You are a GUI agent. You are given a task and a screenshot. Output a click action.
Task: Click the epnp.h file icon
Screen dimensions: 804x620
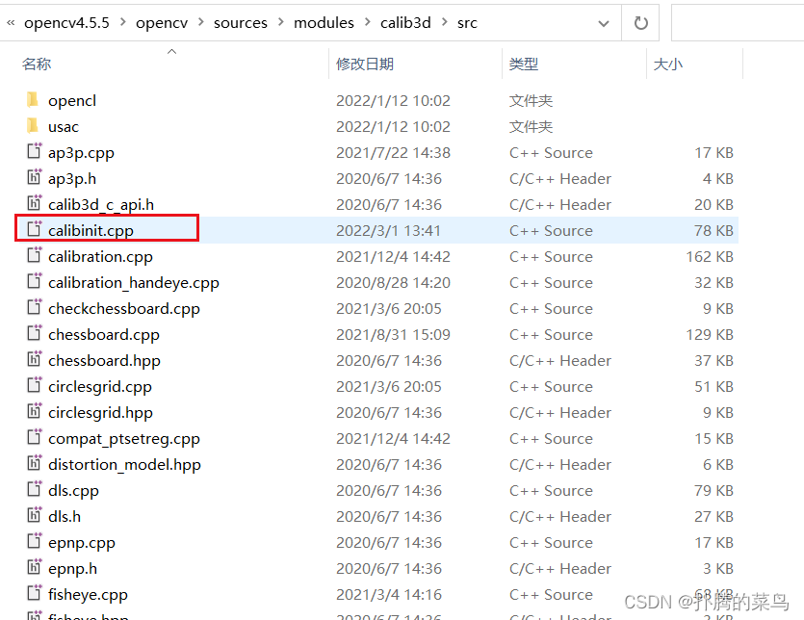point(35,567)
